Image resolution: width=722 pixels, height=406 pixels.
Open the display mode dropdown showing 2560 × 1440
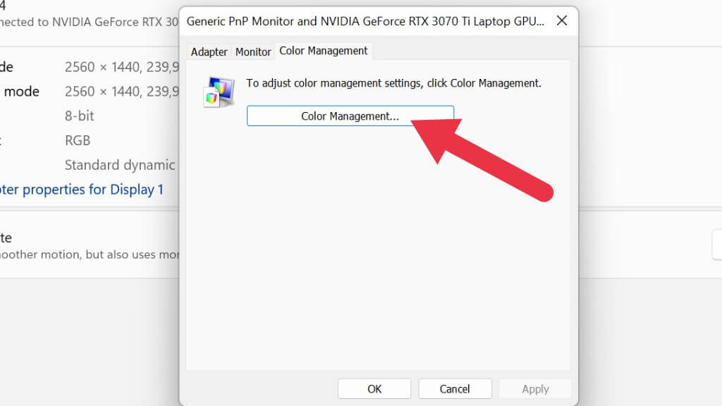pyautogui.click(x=120, y=66)
